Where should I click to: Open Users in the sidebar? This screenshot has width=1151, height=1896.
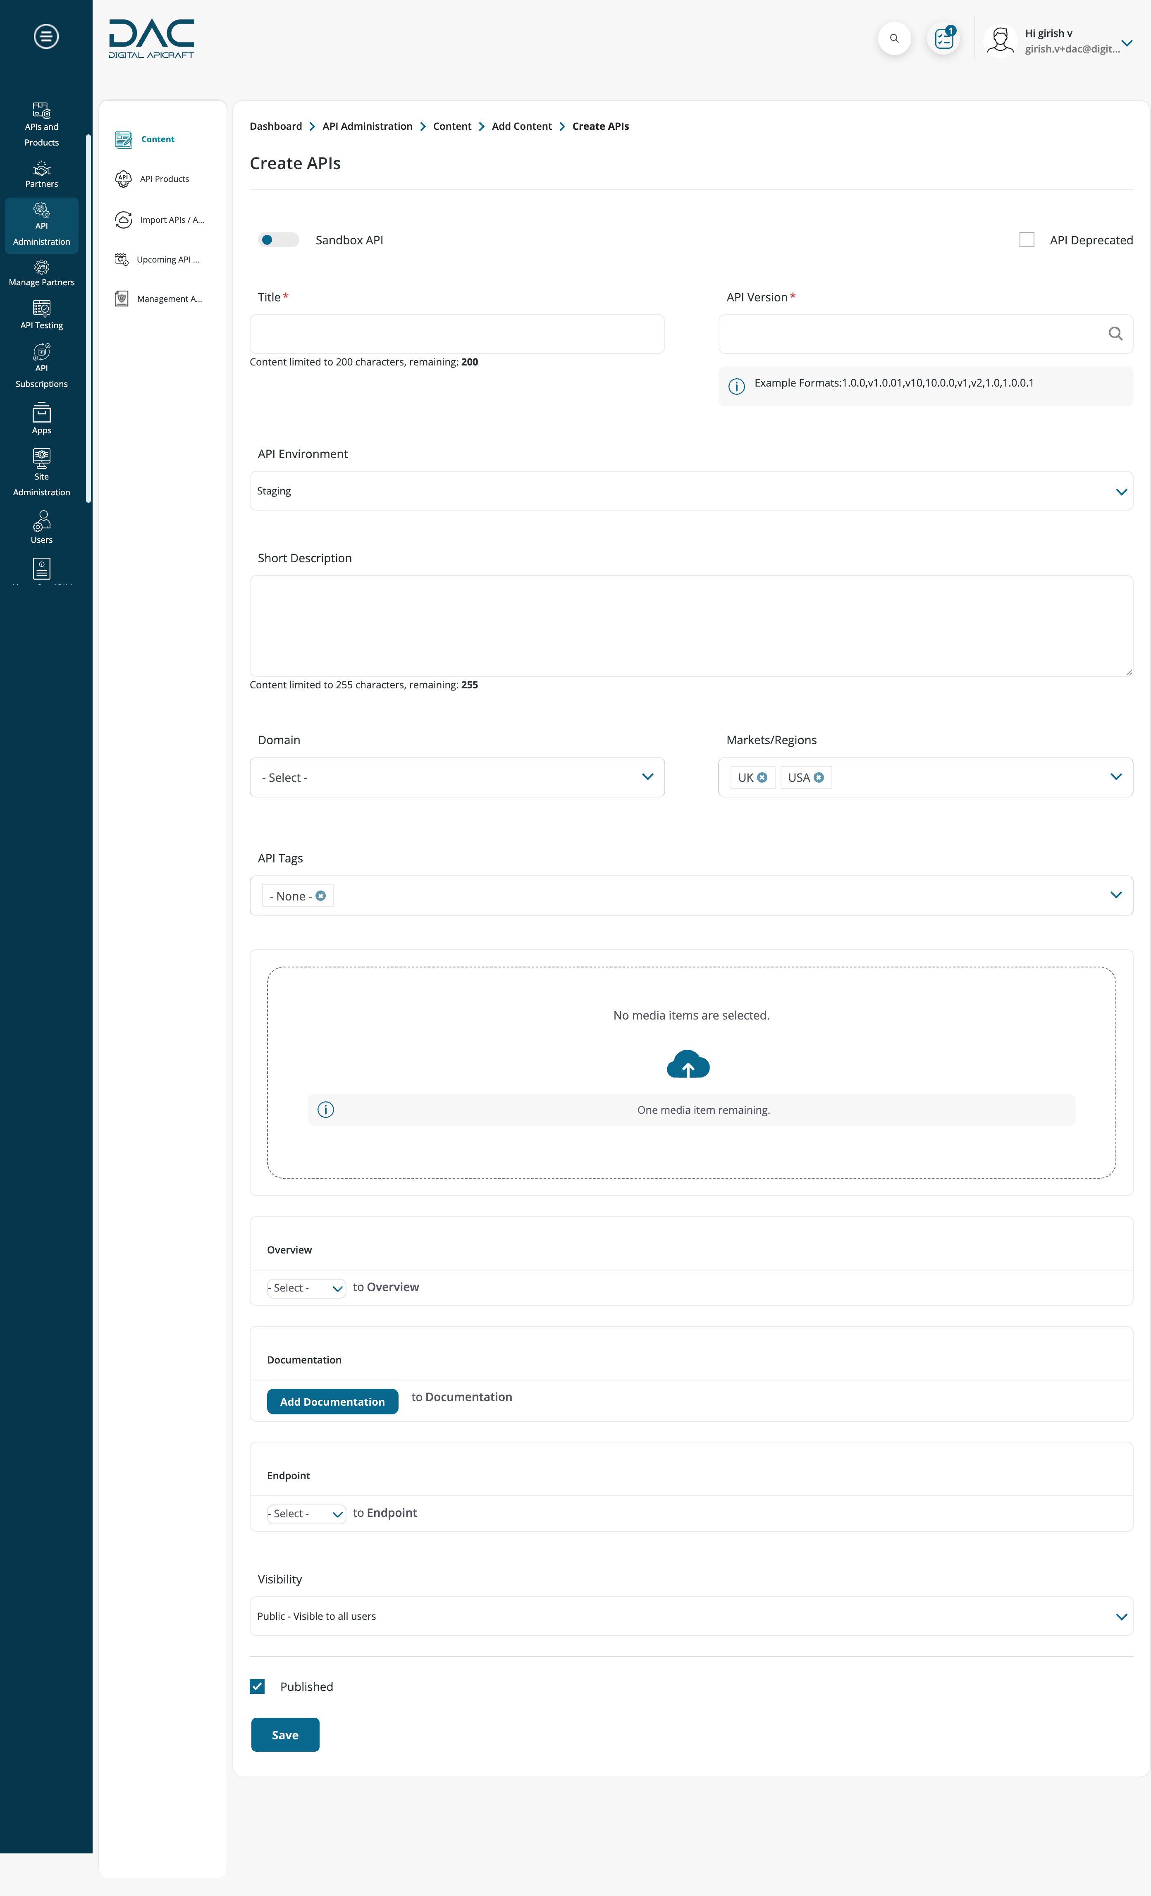(x=41, y=528)
